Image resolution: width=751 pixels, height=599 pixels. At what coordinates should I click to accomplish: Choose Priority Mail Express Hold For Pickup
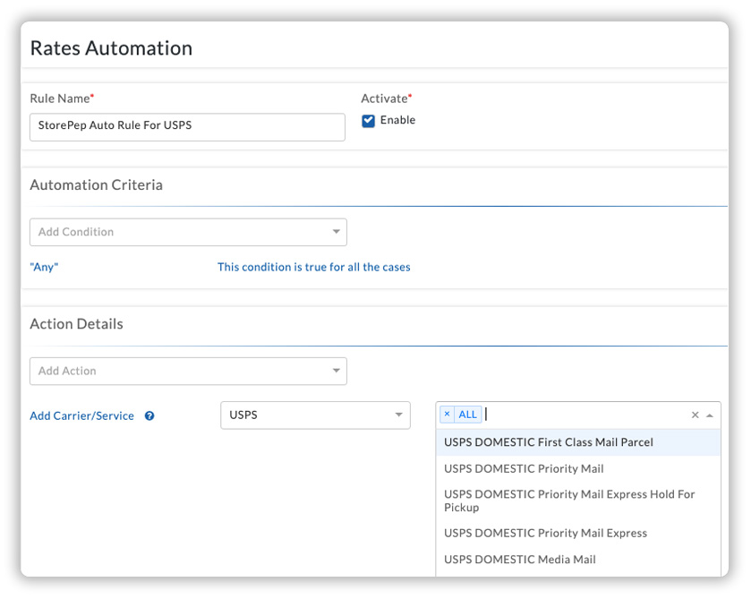point(578,501)
